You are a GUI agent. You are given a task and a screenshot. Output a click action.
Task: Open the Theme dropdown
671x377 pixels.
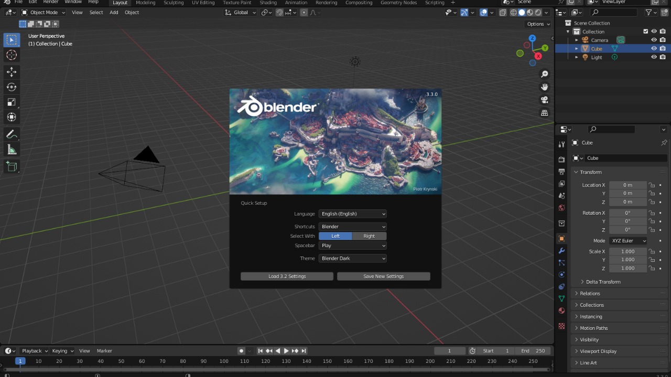tap(352, 258)
